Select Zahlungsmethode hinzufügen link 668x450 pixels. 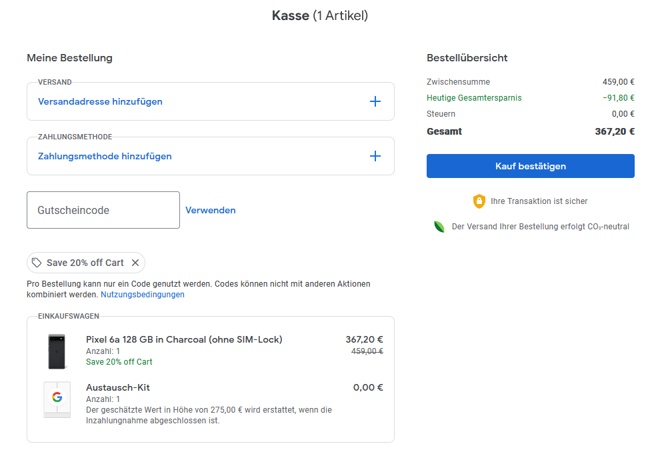click(x=105, y=156)
